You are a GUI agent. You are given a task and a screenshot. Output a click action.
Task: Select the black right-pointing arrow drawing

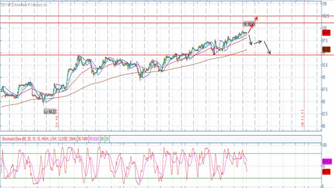pyautogui.click(x=258, y=42)
